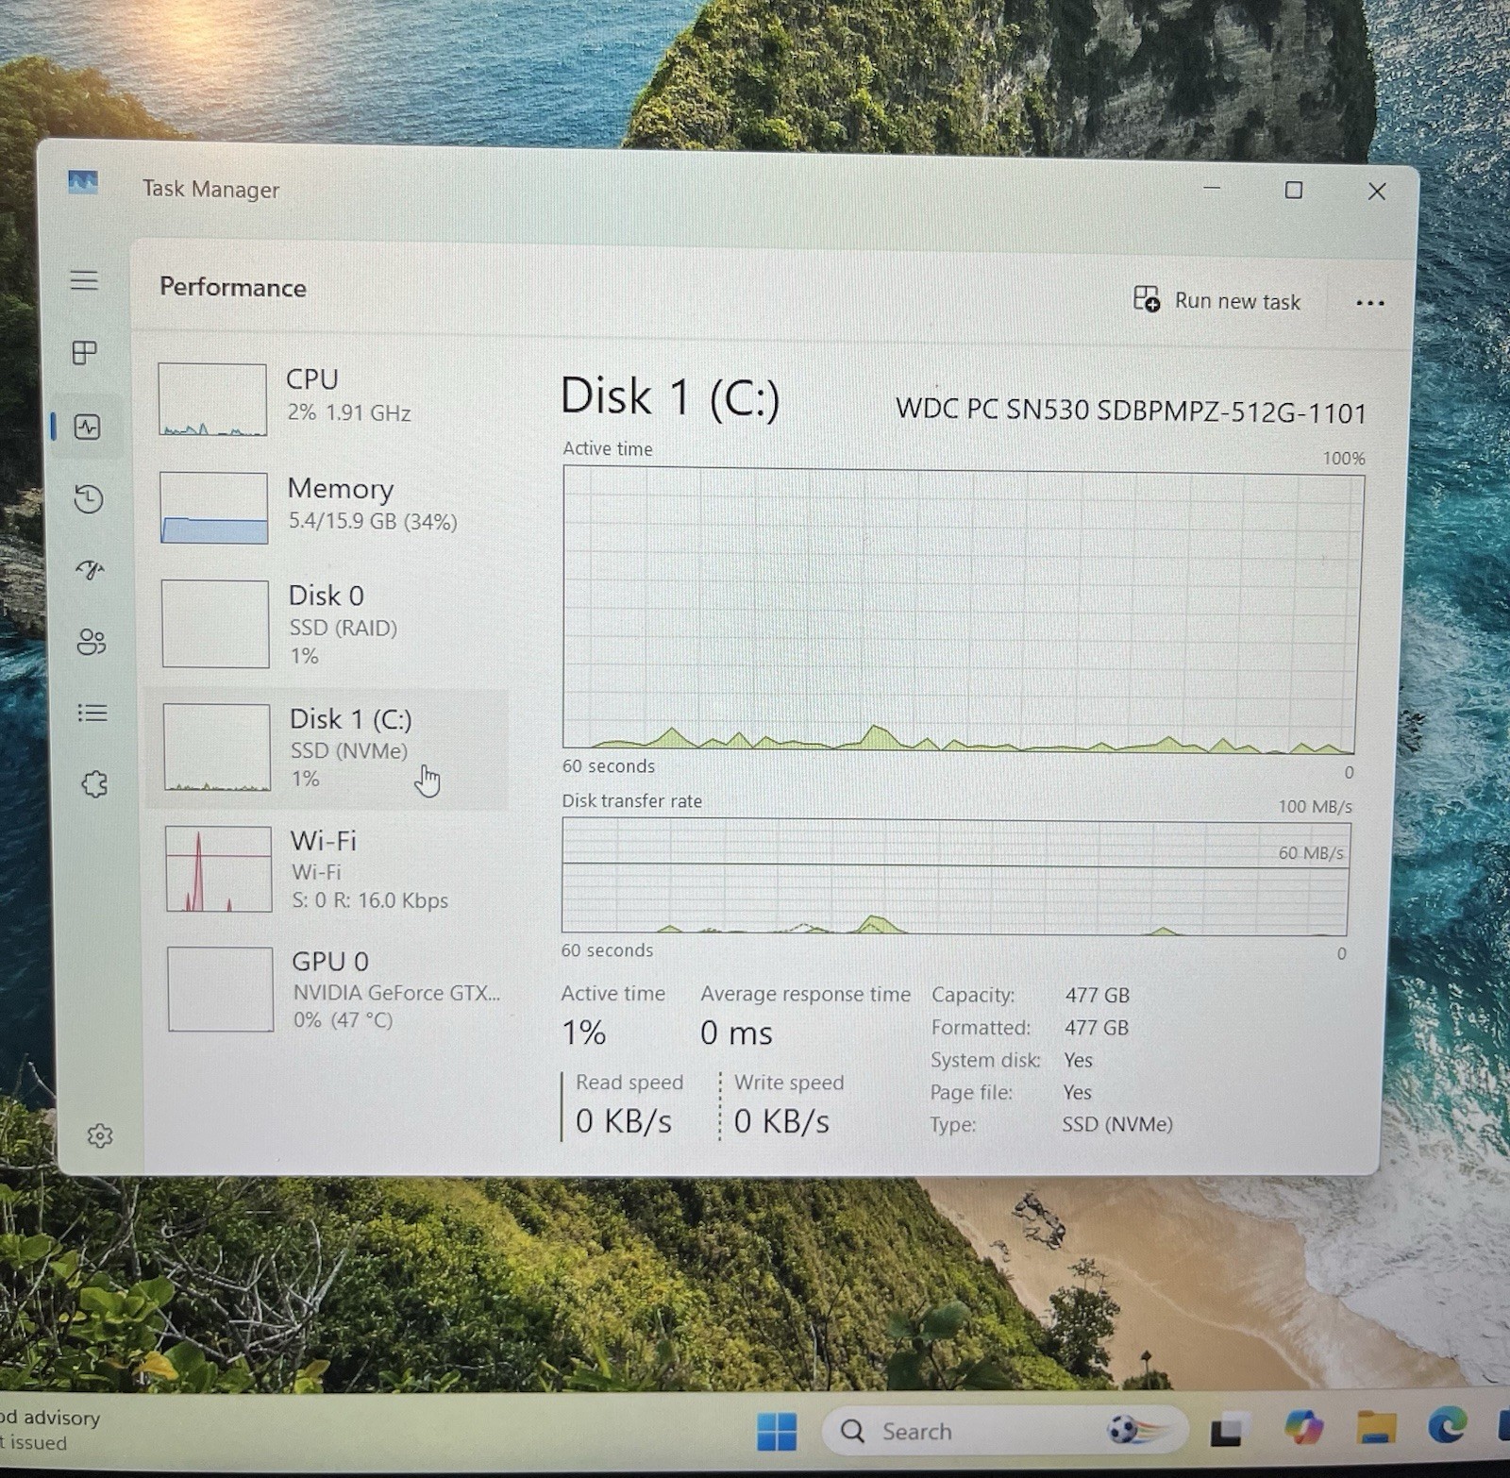
Task: Click the Disk 1 active time graph
Action: [961, 611]
